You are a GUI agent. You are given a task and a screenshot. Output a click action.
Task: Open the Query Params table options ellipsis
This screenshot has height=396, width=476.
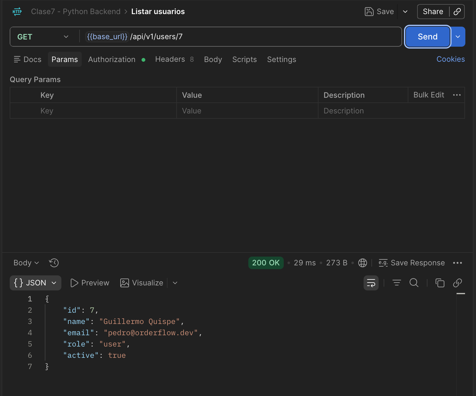click(457, 95)
